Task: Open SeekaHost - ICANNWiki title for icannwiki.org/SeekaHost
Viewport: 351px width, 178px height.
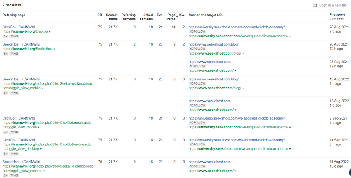Action: (21, 44)
